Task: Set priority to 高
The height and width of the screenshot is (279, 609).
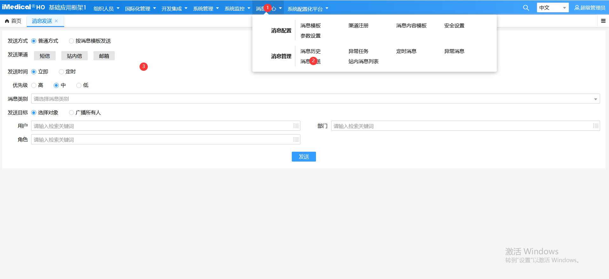Action: pyautogui.click(x=34, y=85)
